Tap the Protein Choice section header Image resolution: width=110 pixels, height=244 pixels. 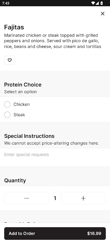23,85
